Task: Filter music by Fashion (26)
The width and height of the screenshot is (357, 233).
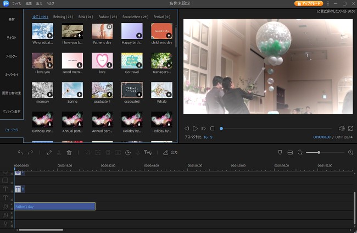Action: coord(108,17)
